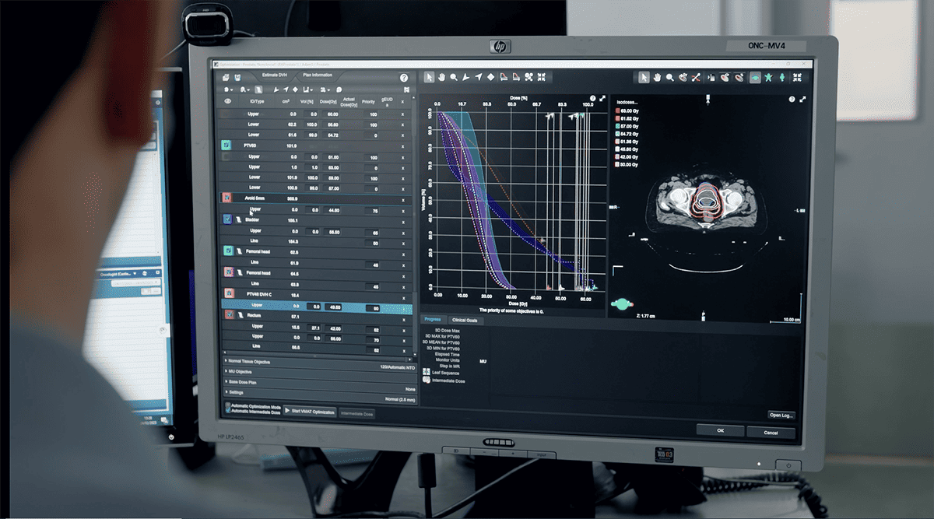Click the comment bubble icon in objectives toolbar
The width and height of the screenshot is (934, 519).
(339, 89)
